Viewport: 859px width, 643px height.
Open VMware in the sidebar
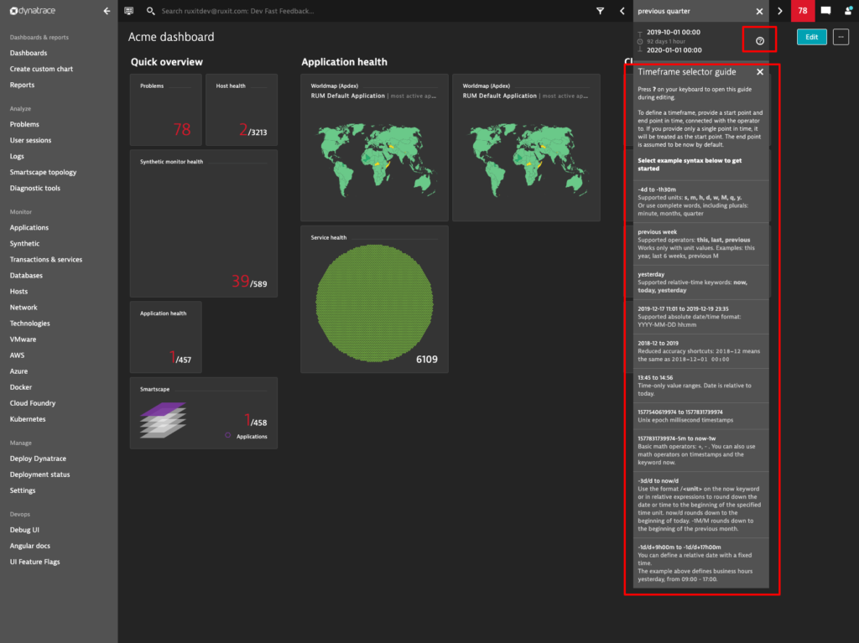coord(23,339)
